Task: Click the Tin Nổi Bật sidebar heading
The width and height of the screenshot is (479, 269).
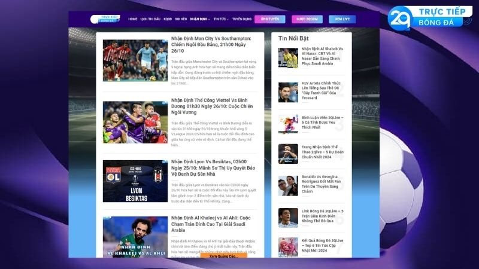Action: [x=293, y=38]
